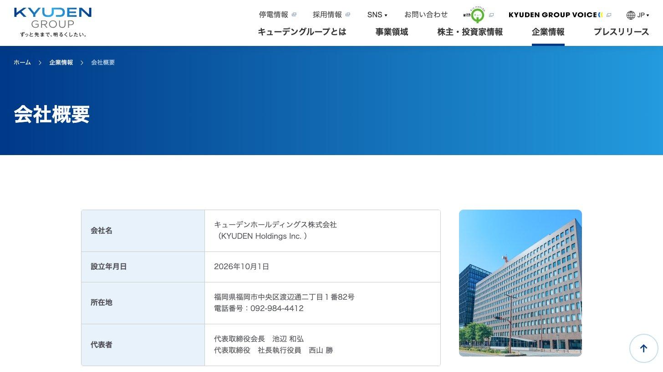663x372 pixels.
Task: Click the name 西山 勝
Action: [x=321, y=350]
